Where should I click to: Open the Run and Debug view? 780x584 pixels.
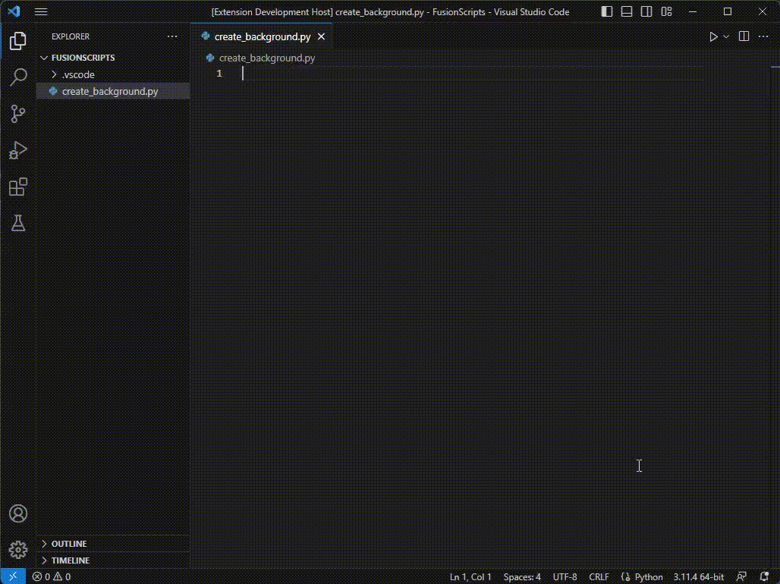[18, 150]
